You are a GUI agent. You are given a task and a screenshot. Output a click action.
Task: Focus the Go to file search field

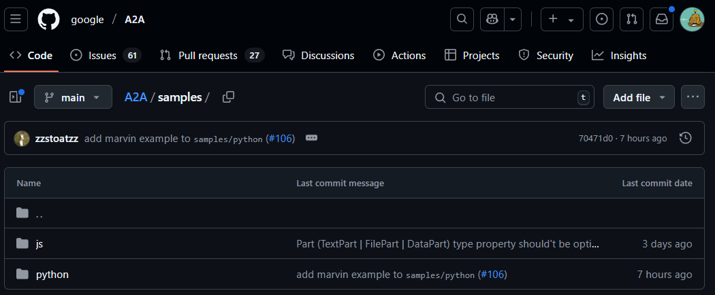pyautogui.click(x=509, y=97)
